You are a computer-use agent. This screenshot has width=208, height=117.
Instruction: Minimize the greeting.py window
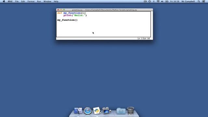61,10
